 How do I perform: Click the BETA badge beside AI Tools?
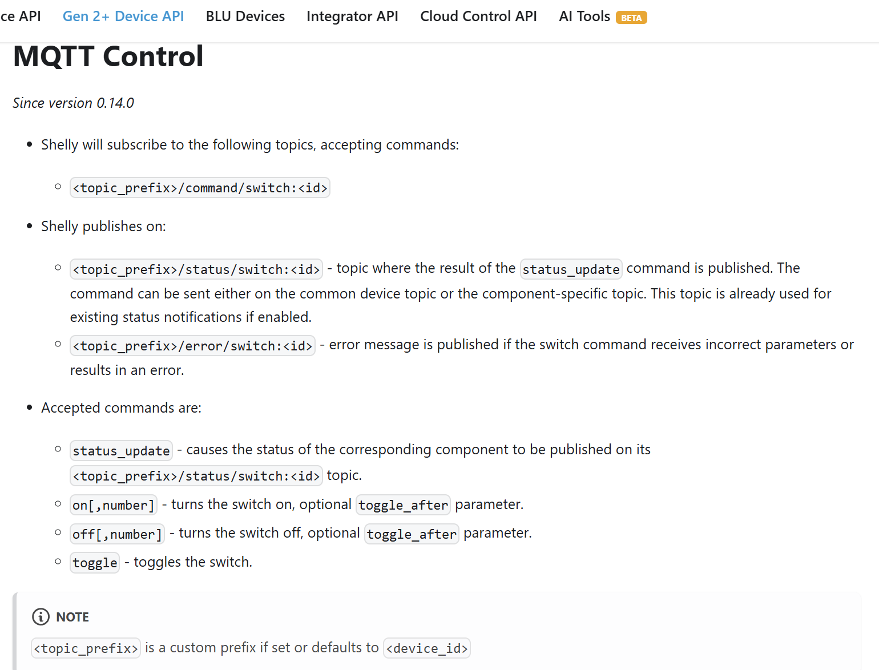pos(631,18)
